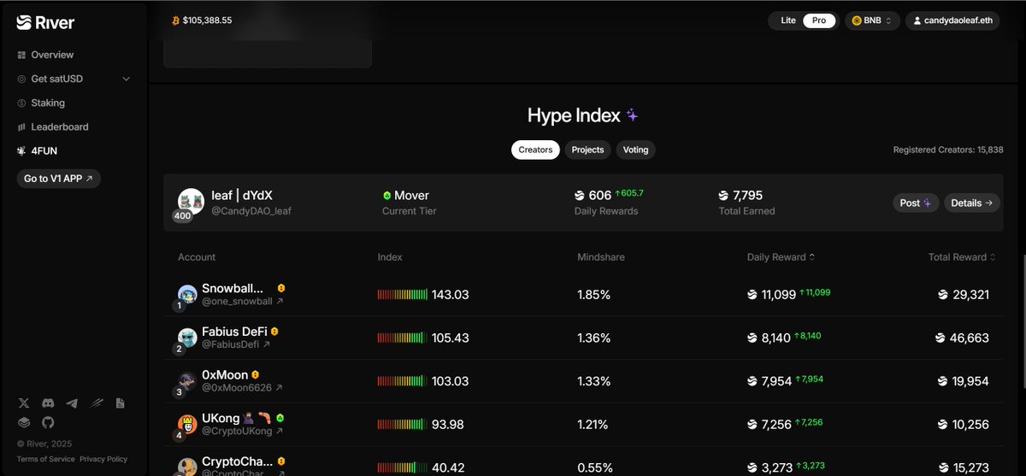The image size is (1026, 476).
Task: Click the Account column header
Action: coord(197,257)
